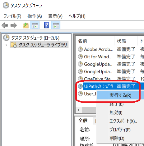Select the Adobe Acrob... task row

(x=110, y=49)
